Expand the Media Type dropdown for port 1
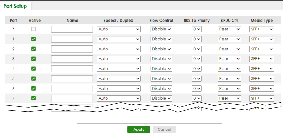Image resolution: width=284 pixels, height=134 pixels. (261, 39)
